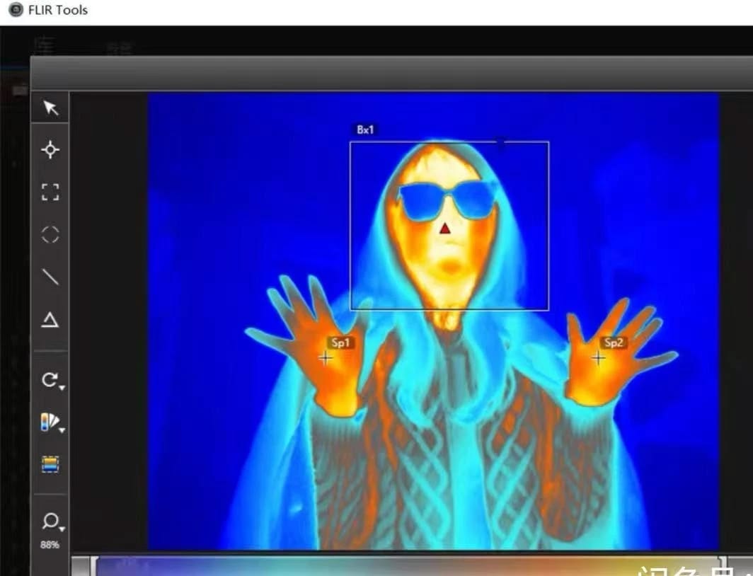Viewport: 753px width, 576px height.
Task: Open the color palette tool
Action: 49,422
